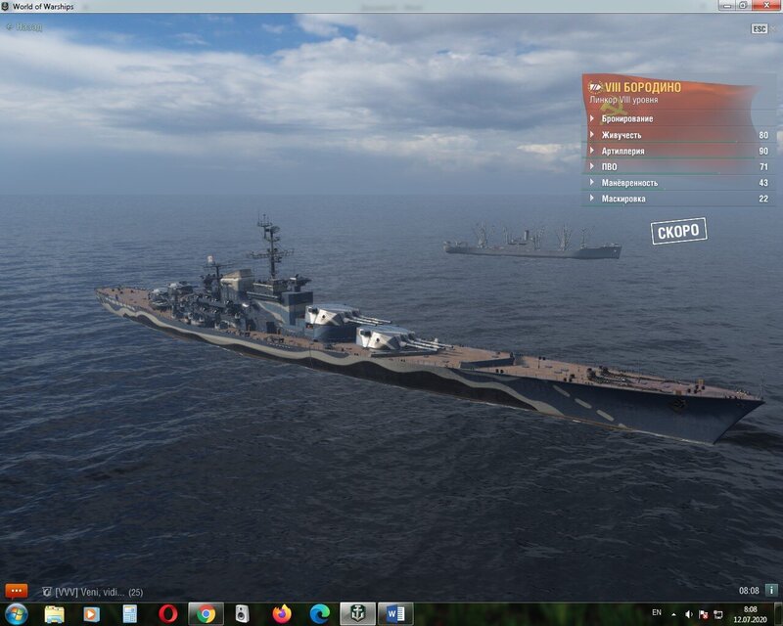Viewport: 783px width, 626px height.
Task: Switch to Google Chrome on the taskbar
Action: tap(206, 614)
